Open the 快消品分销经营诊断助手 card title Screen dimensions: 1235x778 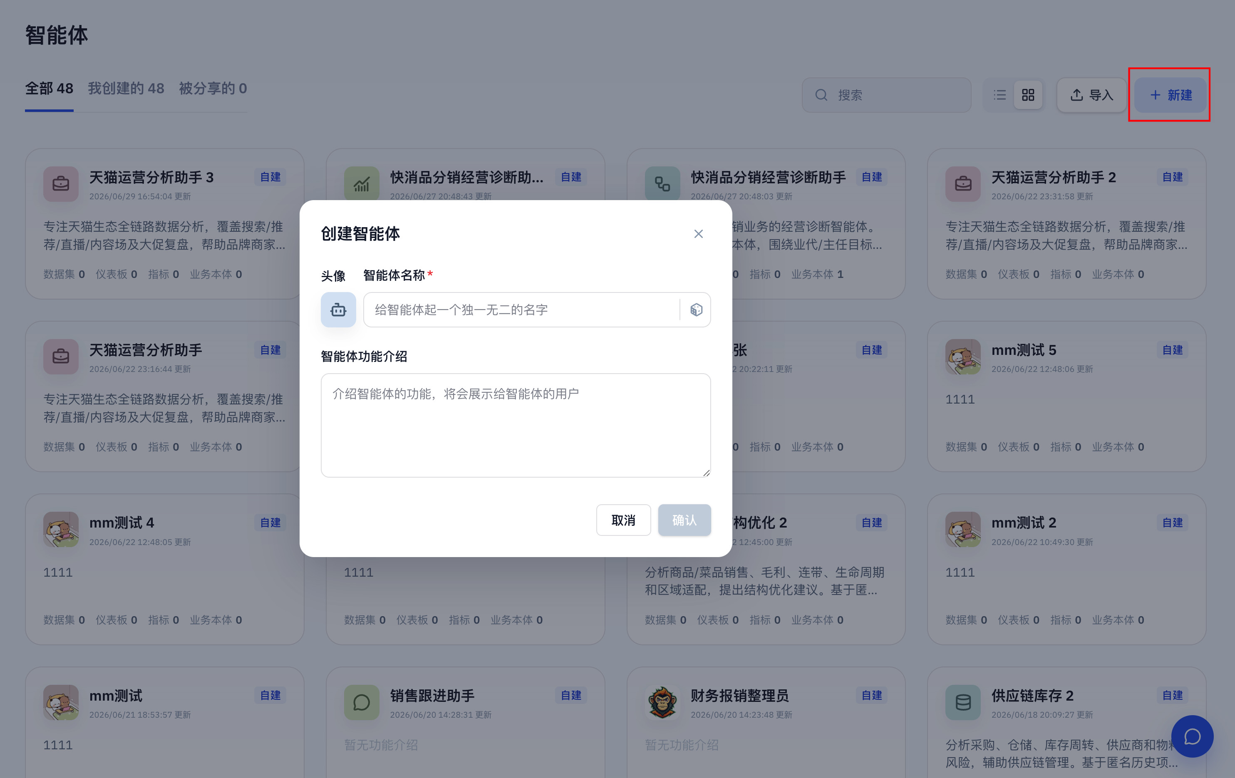(768, 178)
